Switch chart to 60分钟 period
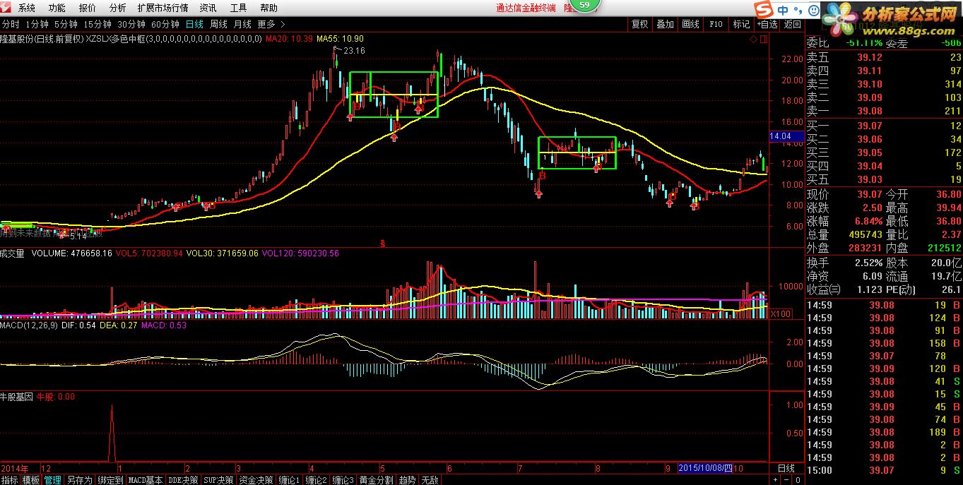 (x=165, y=24)
